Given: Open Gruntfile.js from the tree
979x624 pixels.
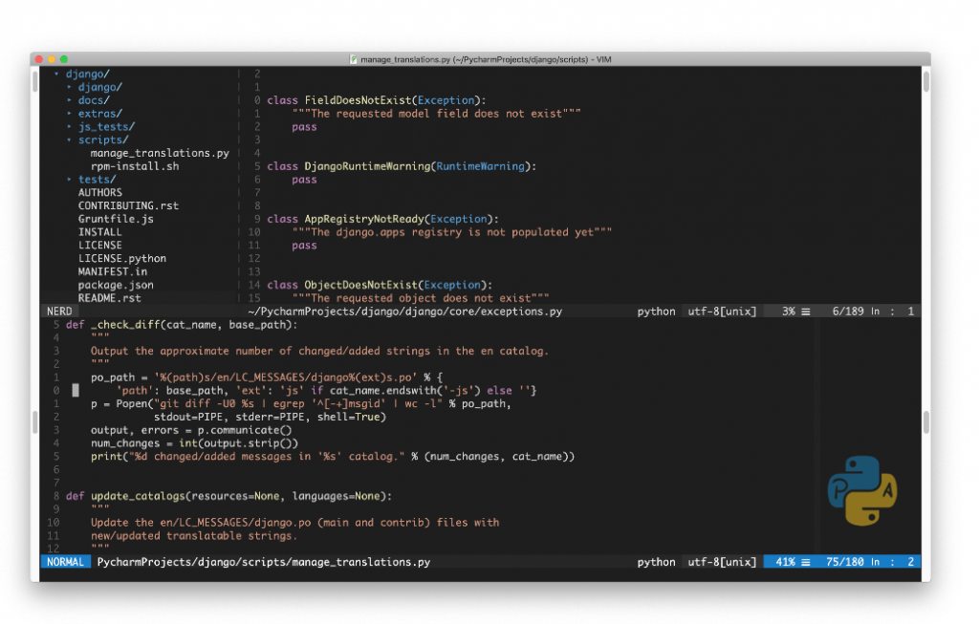Looking at the screenshot, I should (116, 219).
